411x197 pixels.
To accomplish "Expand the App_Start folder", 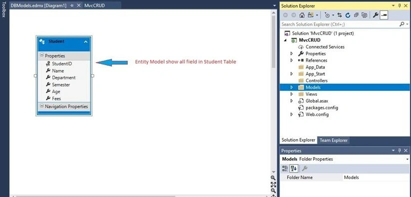I will point(291,74).
